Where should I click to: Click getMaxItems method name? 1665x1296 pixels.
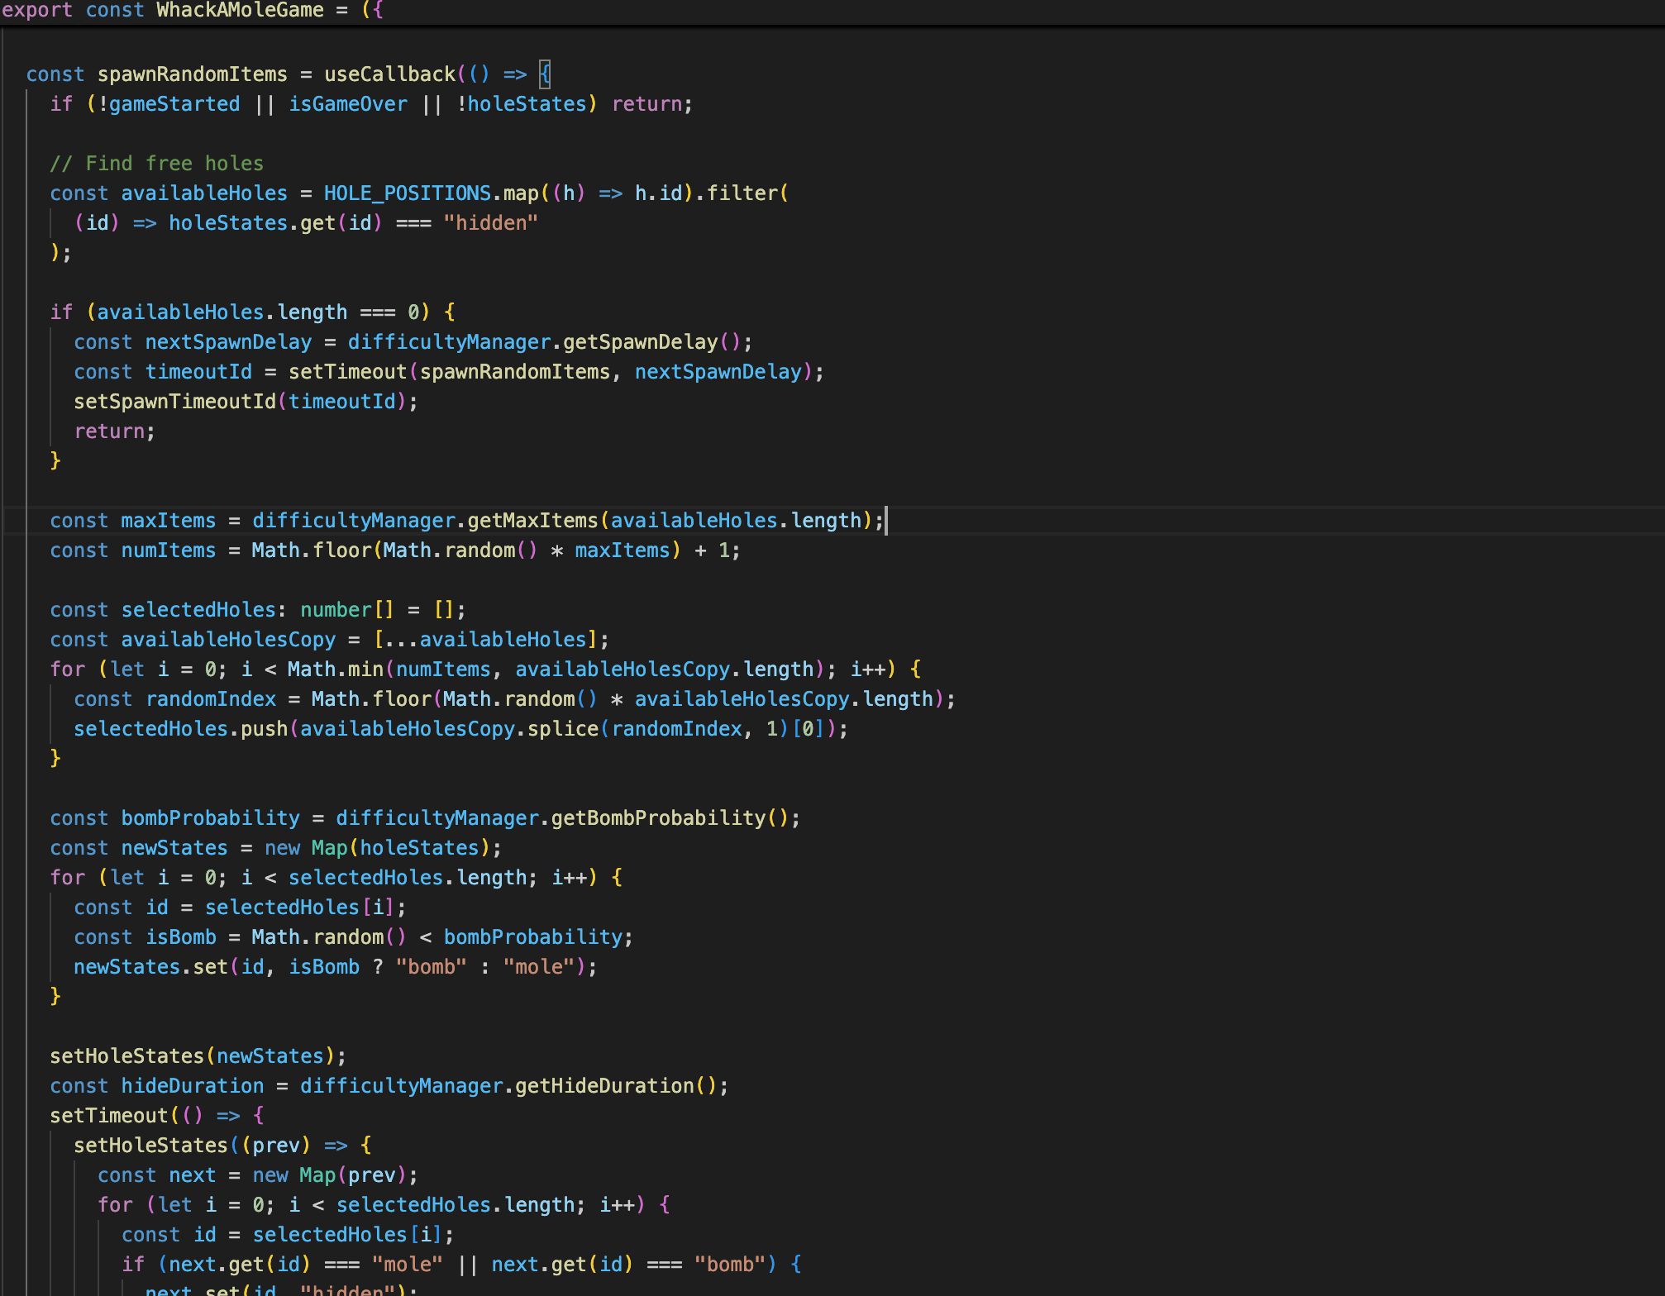pos(532,521)
